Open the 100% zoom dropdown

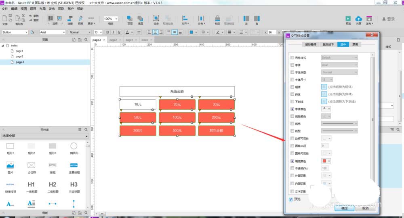[x=111, y=19]
